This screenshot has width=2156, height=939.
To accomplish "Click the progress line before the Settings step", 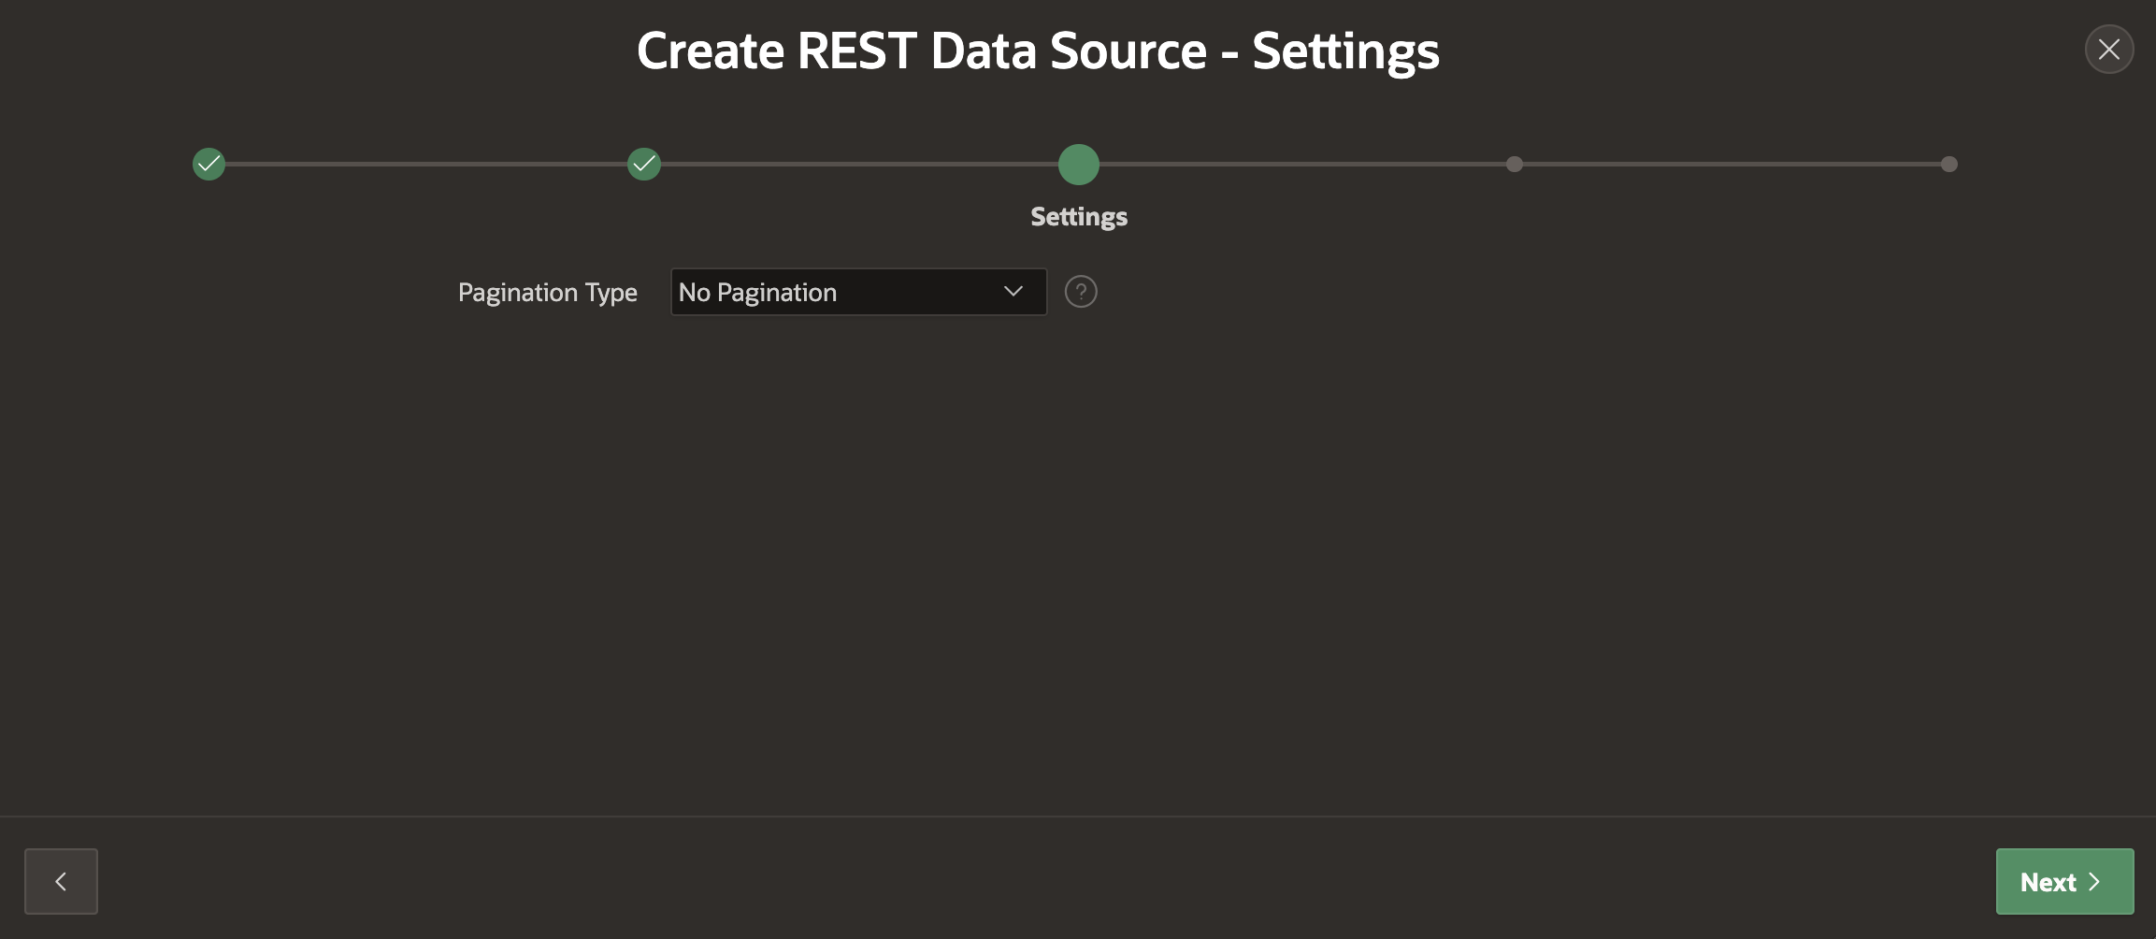I will click(x=860, y=165).
